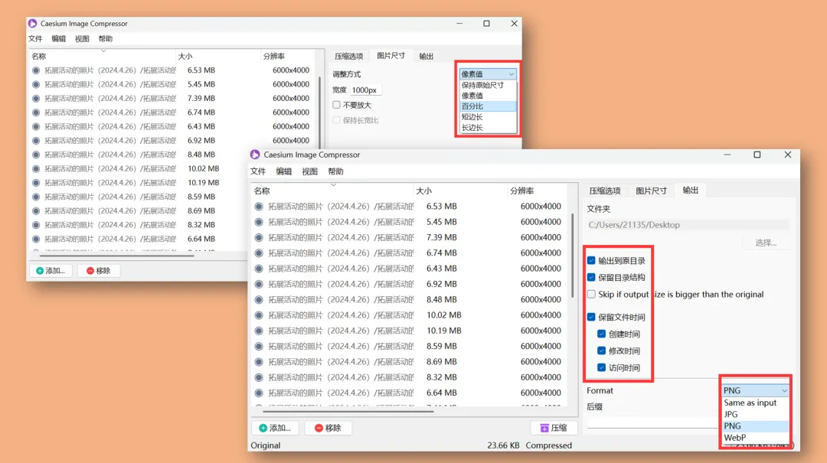Click status icon of front window 8.59 MB row
Image resolution: width=827 pixels, height=463 pixels.
click(259, 347)
